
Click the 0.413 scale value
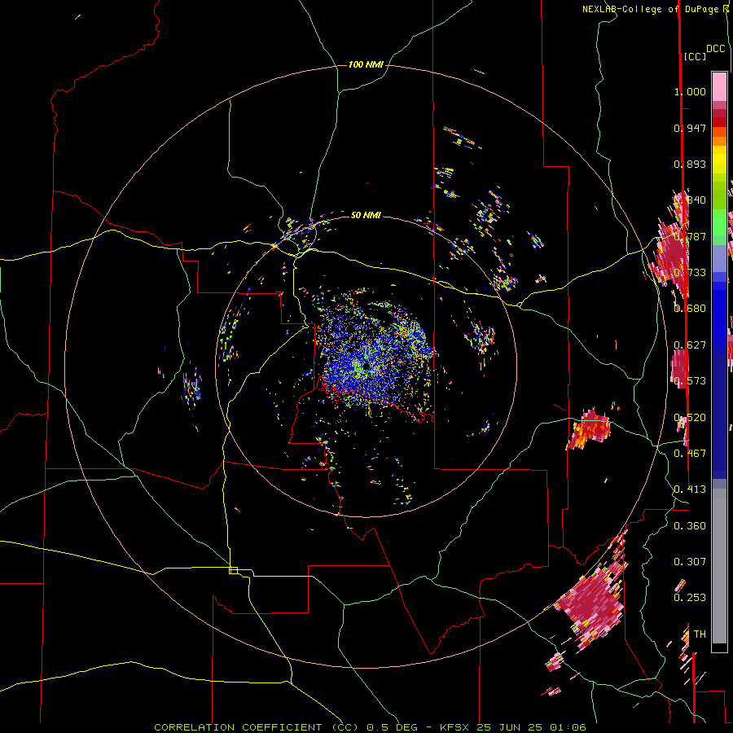690,489
